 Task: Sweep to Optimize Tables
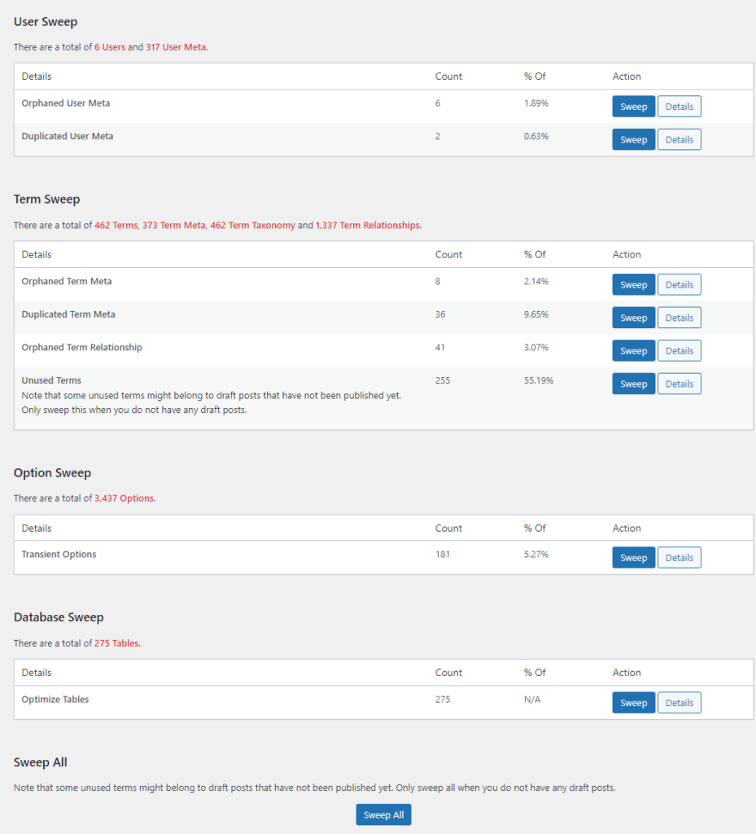(x=633, y=702)
